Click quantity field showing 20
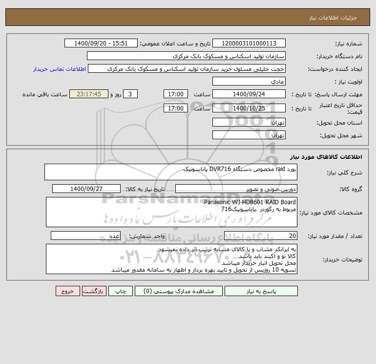The width and height of the screenshot is (376, 364). (261, 236)
